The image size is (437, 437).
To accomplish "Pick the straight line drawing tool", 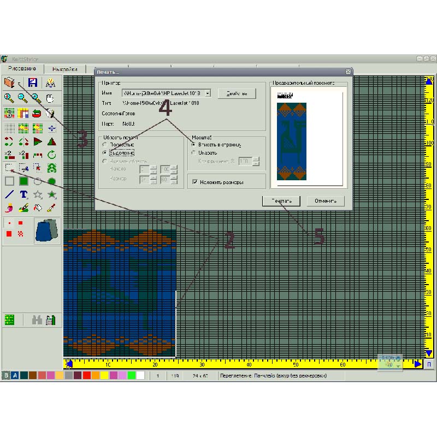I will [x=9, y=194].
